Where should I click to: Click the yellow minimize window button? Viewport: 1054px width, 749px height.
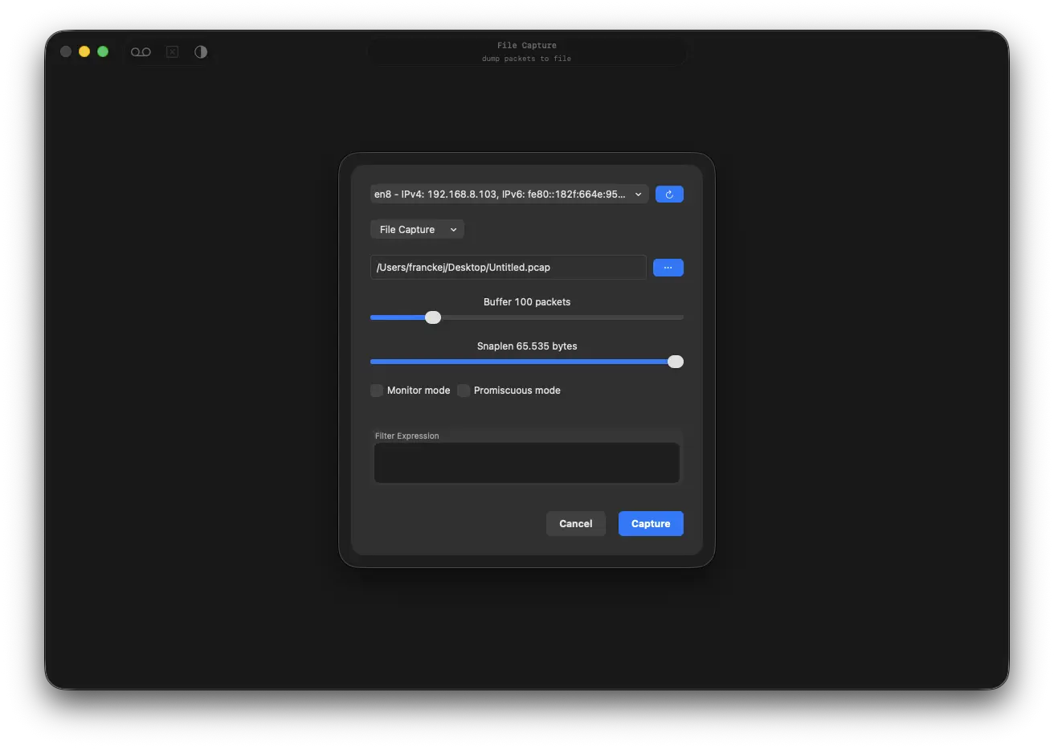click(x=84, y=51)
